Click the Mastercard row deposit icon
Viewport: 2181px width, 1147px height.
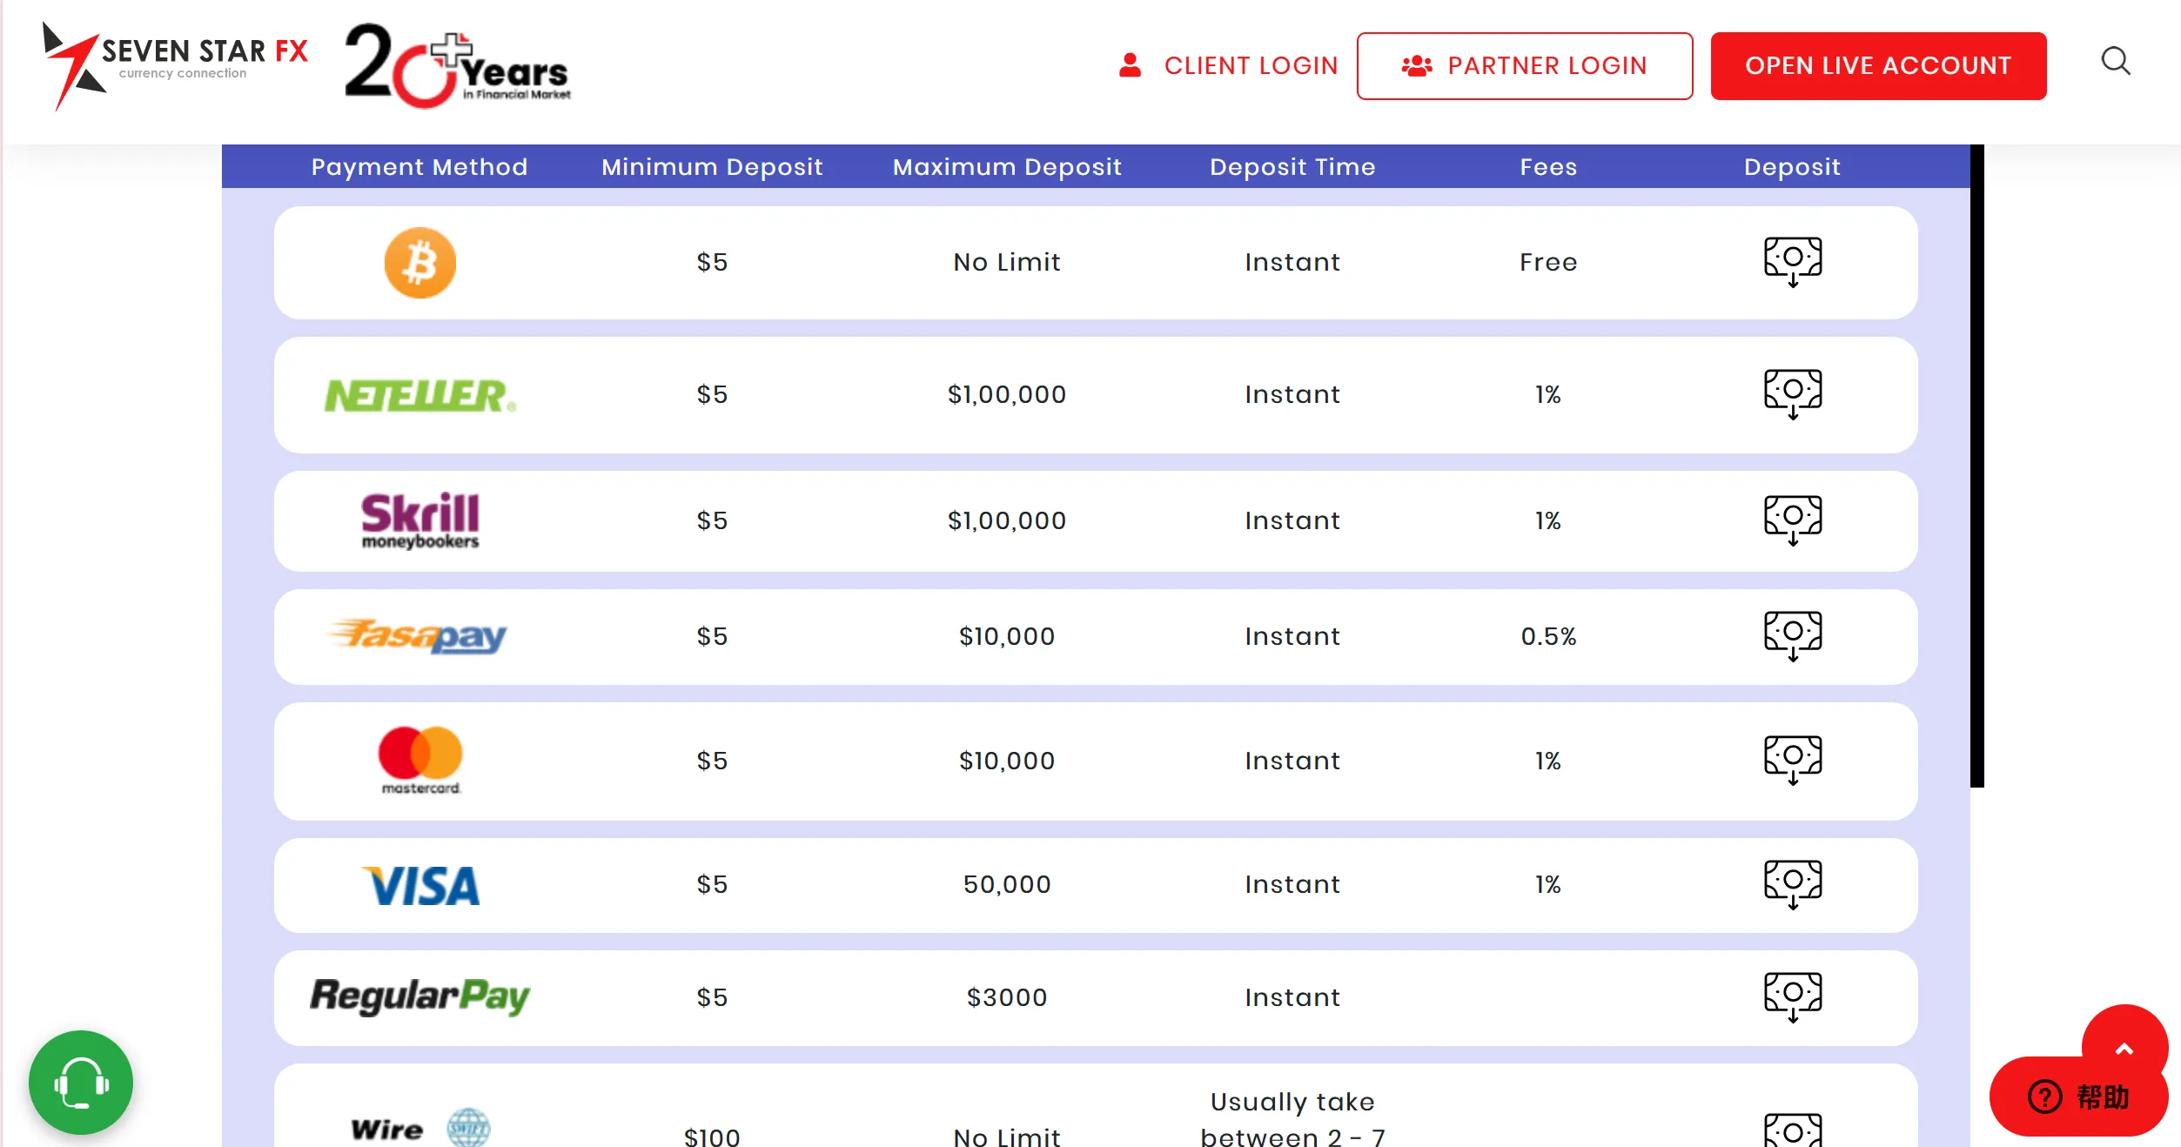tap(1793, 761)
